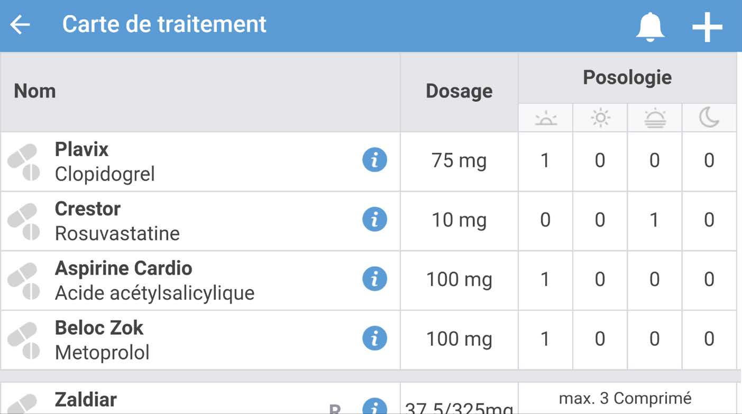Screen dimensions: 742x414
Task: Show info for Aspirine Cardio
Action: (x=374, y=279)
